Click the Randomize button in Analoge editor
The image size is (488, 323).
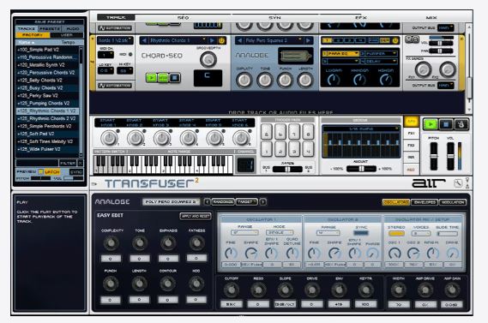click(x=223, y=201)
